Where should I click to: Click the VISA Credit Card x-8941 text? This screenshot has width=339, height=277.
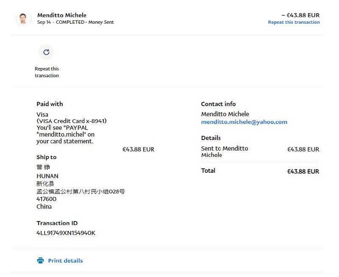click(x=72, y=121)
